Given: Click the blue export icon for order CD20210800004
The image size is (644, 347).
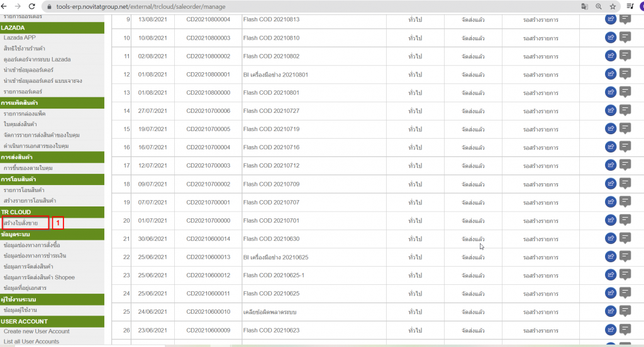Looking at the screenshot, I should [x=610, y=19].
